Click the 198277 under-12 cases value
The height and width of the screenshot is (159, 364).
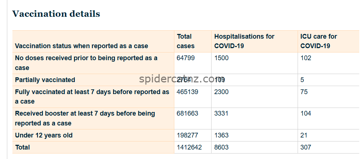tap(187, 135)
